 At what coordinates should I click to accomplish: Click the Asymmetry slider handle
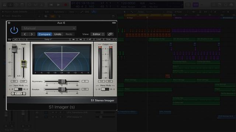pyautogui.click(x=62, y=81)
